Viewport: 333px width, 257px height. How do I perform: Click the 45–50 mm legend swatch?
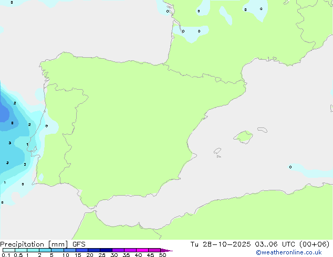pyautogui.click(x=154, y=250)
